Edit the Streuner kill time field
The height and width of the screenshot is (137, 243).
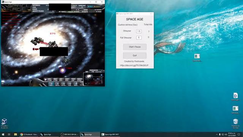pos(139,31)
